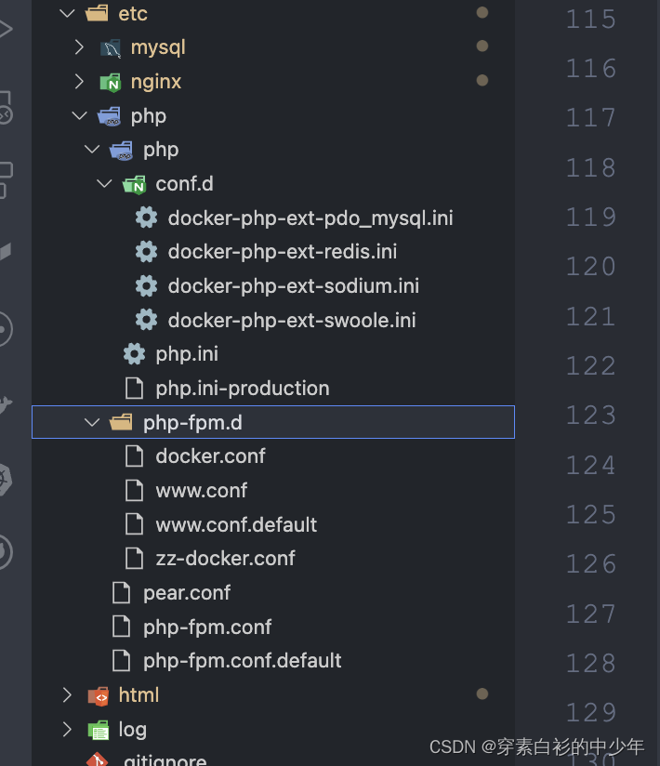Collapse the php-fpm.d folder
This screenshot has height=766, width=660.
[x=91, y=421]
